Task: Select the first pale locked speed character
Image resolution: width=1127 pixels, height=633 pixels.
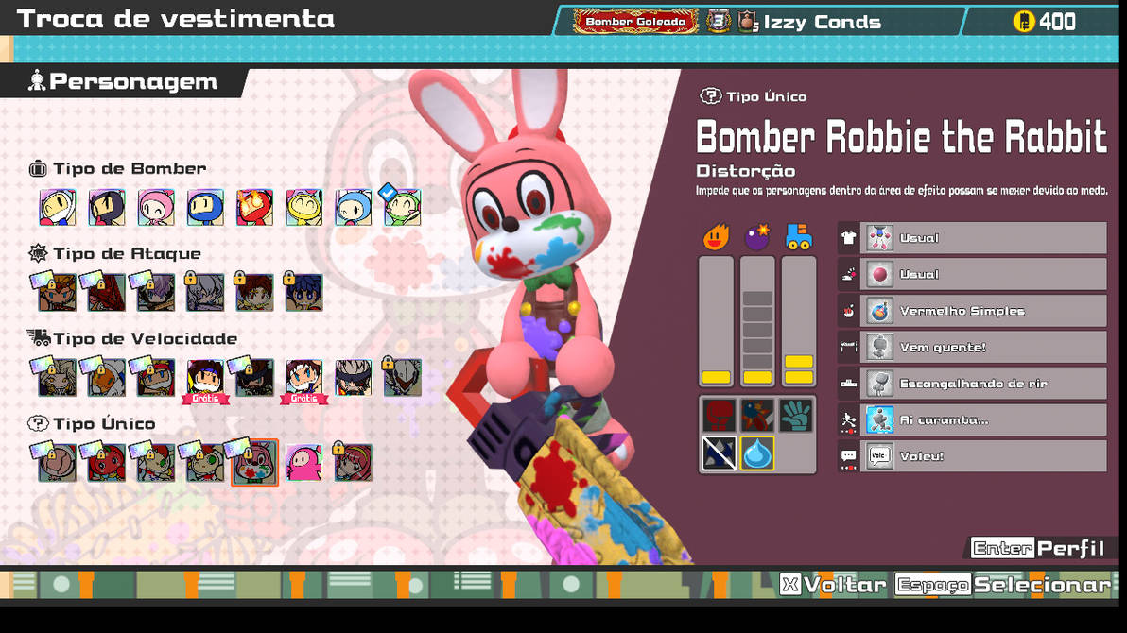Action: click(56, 377)
